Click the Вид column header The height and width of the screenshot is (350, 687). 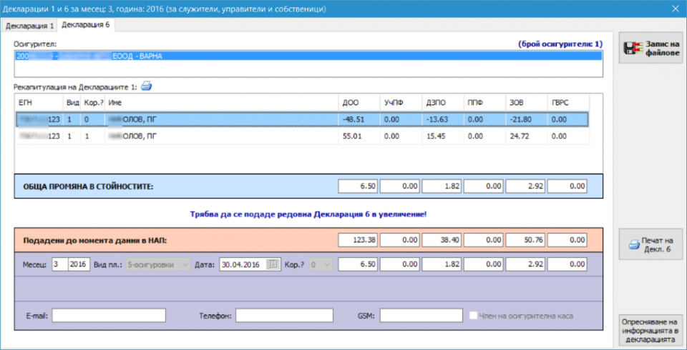(73, 103)
